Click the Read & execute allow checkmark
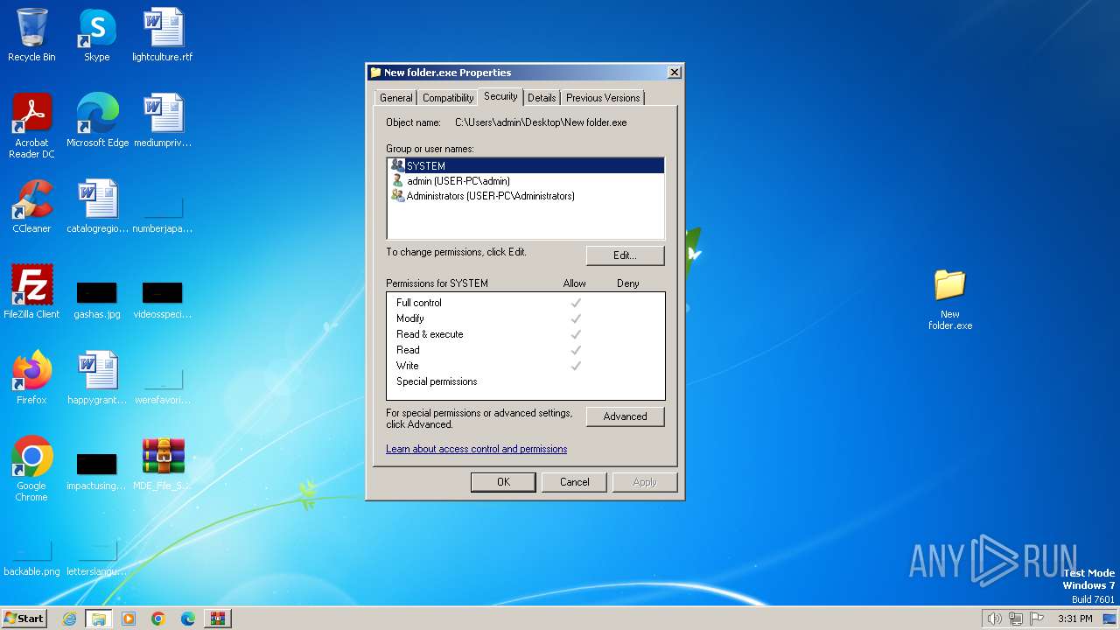1120x630 pixels. [x=576, y=334]
